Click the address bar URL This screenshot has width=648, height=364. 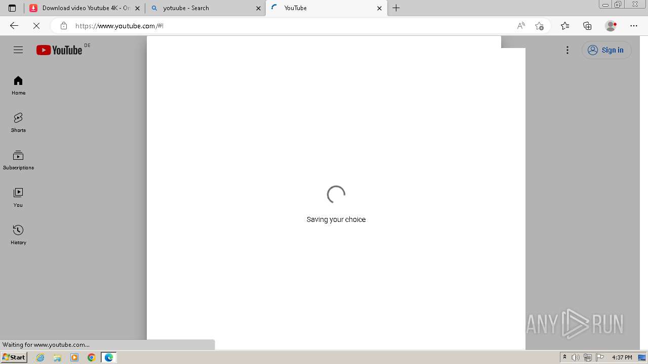coord(119,26)
